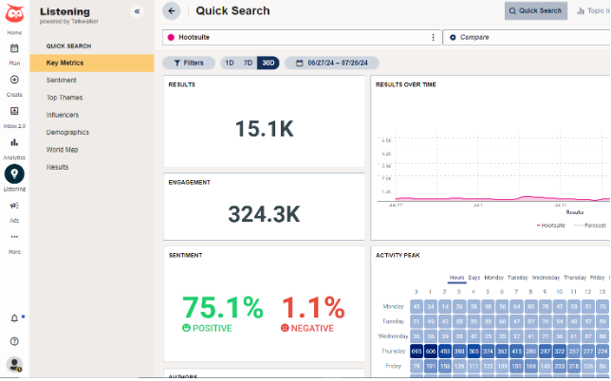Screen dimensions: 611x381
Task: Click the Hootsuite owl logo
Action: click(14, 12)
